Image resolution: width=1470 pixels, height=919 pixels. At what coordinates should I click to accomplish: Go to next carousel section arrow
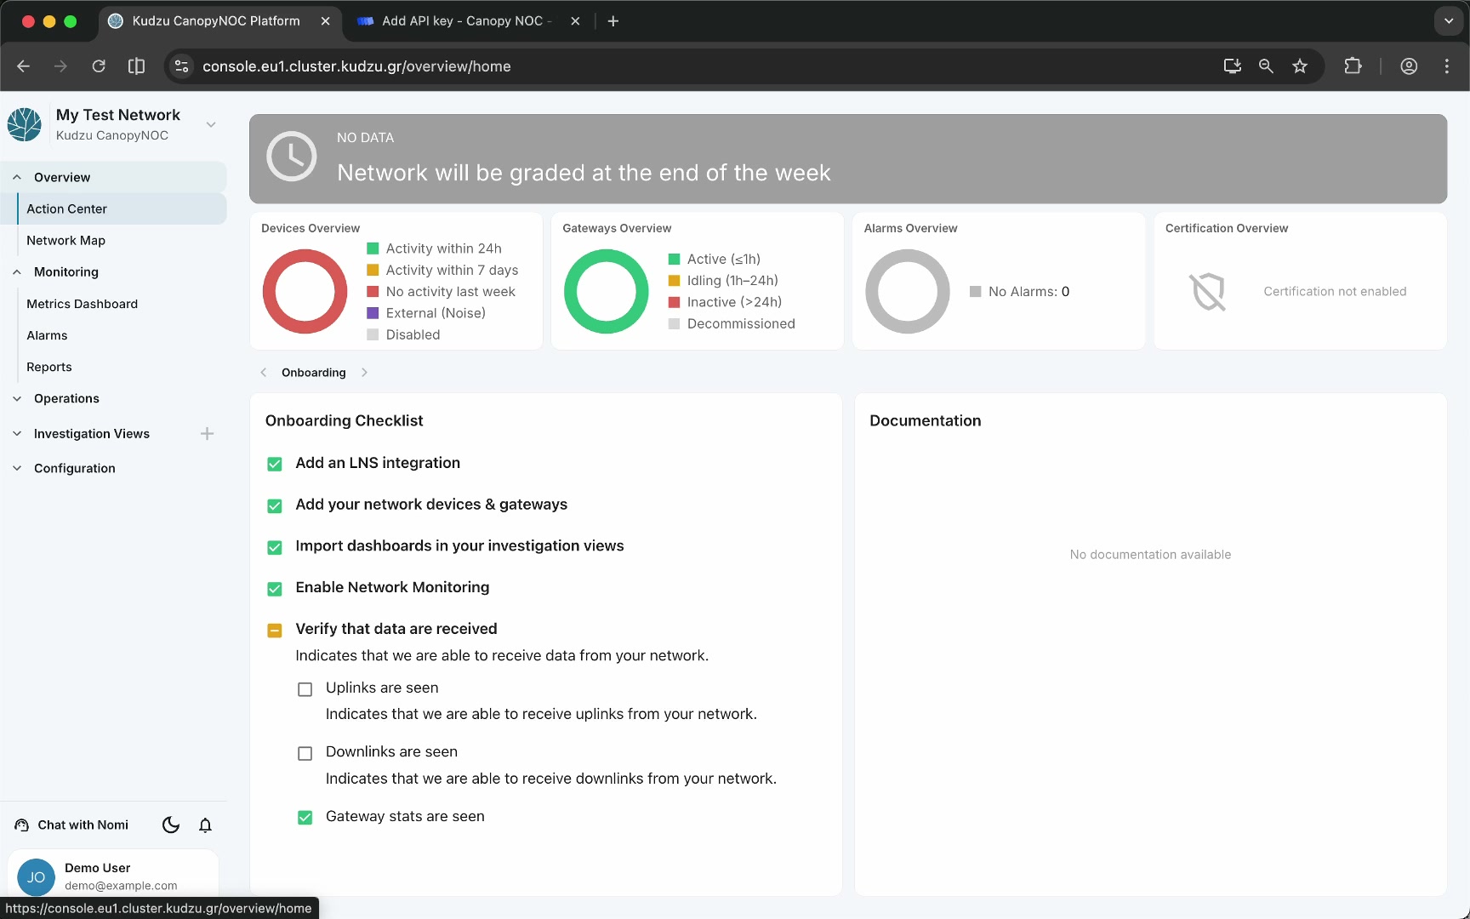pos(364,373)
